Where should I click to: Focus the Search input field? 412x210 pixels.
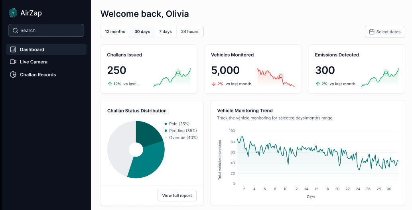46,30
